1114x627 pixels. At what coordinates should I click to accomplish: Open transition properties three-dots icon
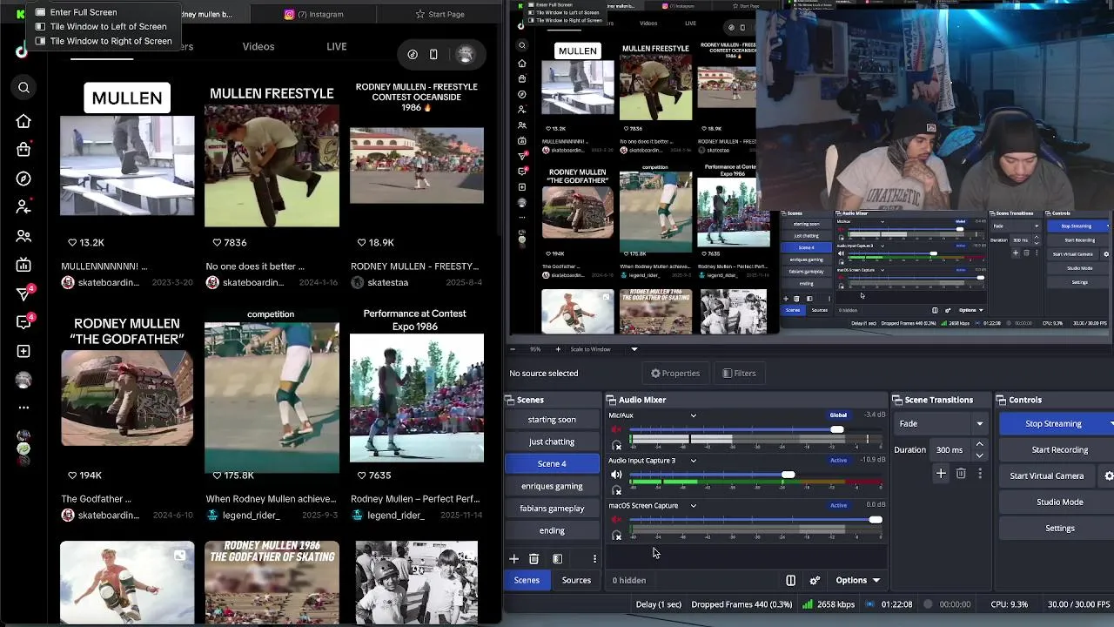[980, 474]
